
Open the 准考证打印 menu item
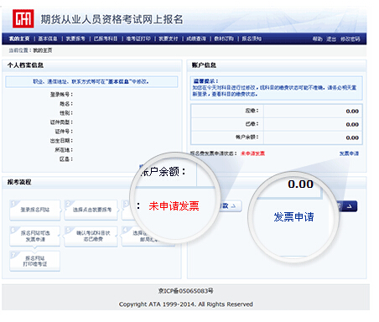138,39
